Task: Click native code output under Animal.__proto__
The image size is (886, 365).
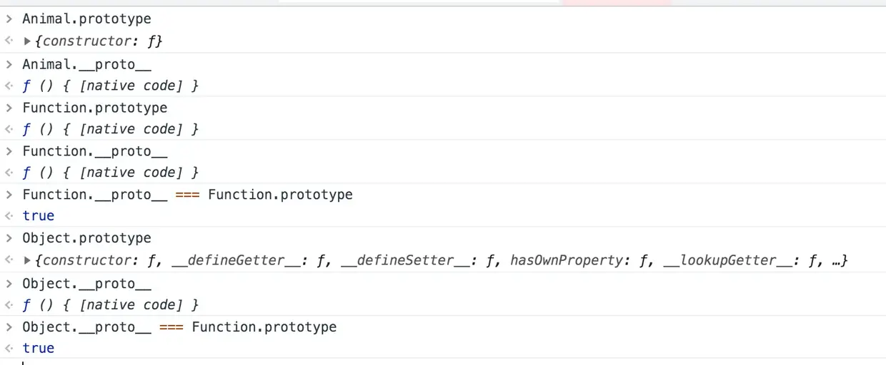Action: pyautogui.click(x=111, y=86)
